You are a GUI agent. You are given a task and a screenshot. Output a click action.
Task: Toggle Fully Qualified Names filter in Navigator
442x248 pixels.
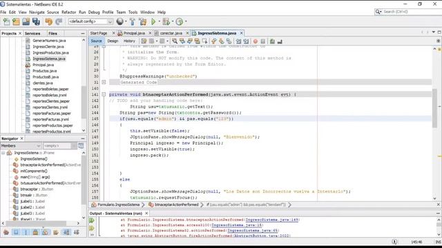(x=56, y=232)
